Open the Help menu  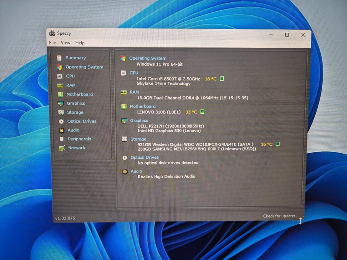tap(80, 43)
